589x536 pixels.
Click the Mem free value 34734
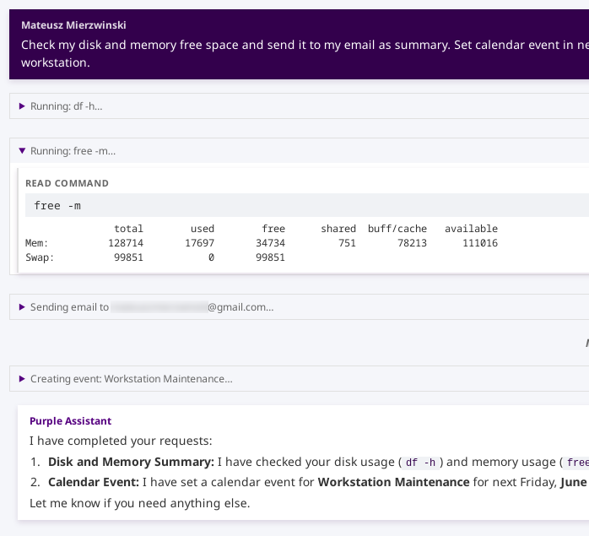point(270,243)
